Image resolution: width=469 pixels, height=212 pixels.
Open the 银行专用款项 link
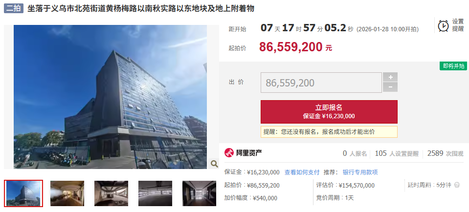[x=360, y=172]
